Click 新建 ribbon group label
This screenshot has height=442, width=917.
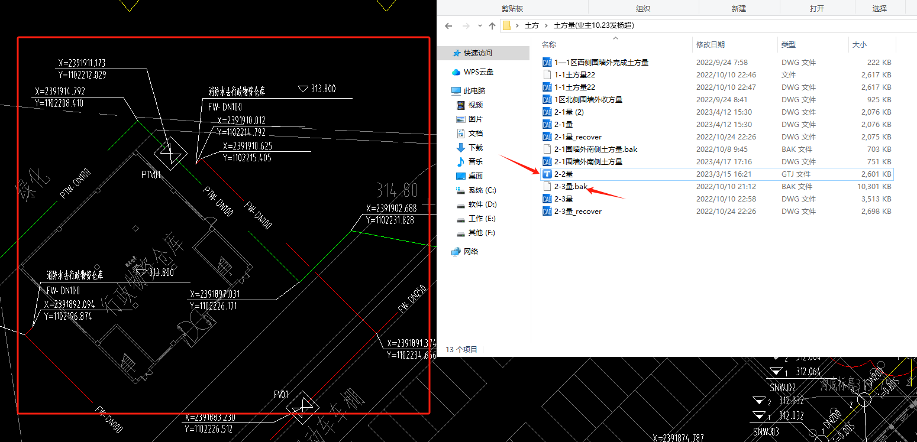(x=738, y=8)
